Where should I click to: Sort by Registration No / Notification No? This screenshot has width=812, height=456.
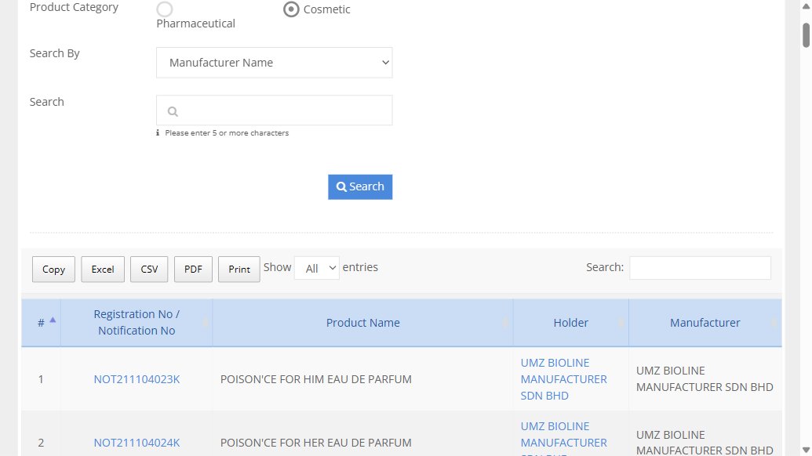[x=137, y=323]
